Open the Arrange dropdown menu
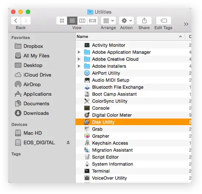 pyautogui.click(x=108, y=21)
